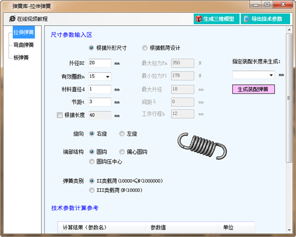
Task: Click the extension spring preview image
Action: tap(202, 146)
